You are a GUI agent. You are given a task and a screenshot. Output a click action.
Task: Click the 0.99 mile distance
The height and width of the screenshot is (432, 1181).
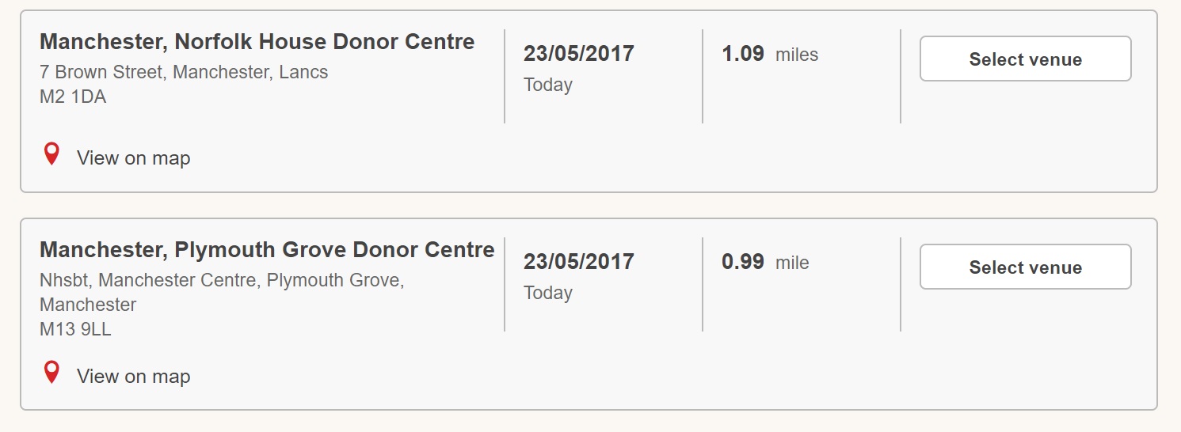click(765, 262)
